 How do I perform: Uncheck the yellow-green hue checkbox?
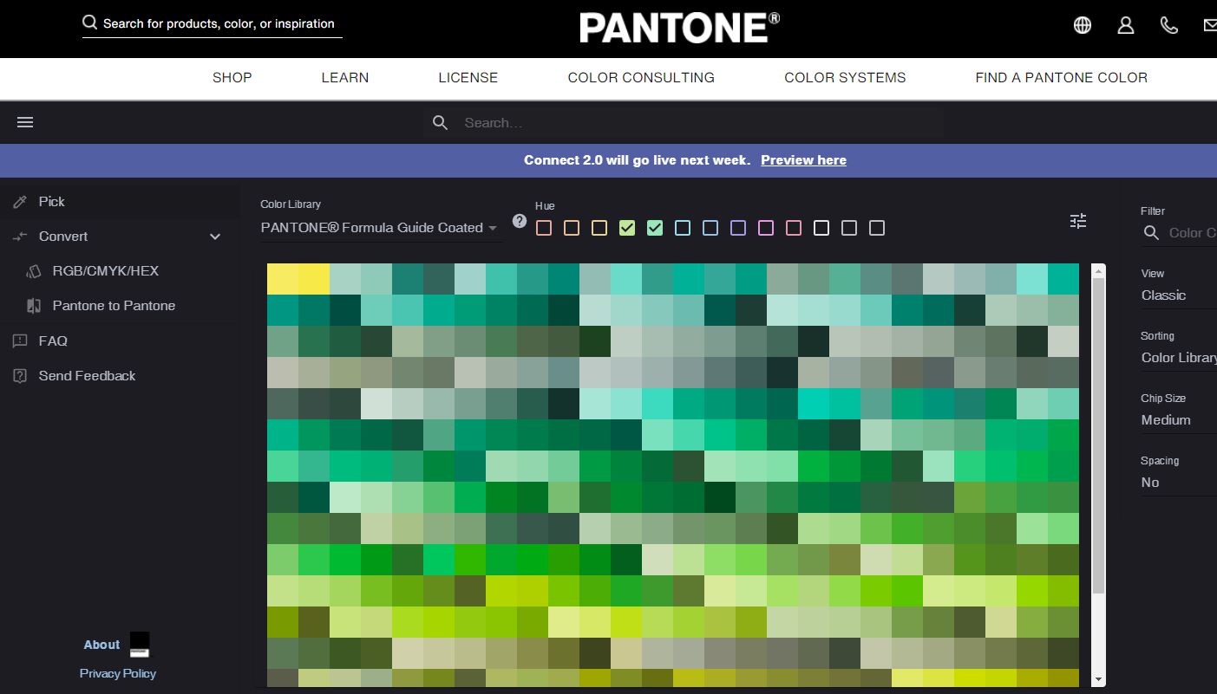pos(627,228)
